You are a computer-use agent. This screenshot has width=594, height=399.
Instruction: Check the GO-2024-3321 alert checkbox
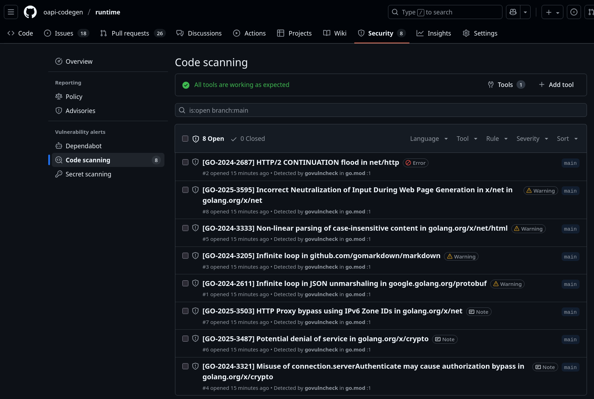point(185,366)
